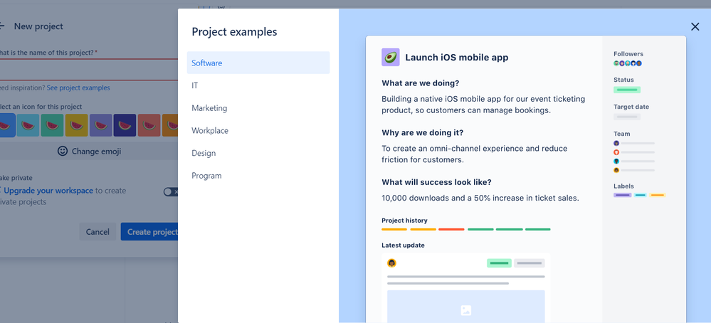Open the Program examples category
711x323 pixels.
(x=258, y=176)
